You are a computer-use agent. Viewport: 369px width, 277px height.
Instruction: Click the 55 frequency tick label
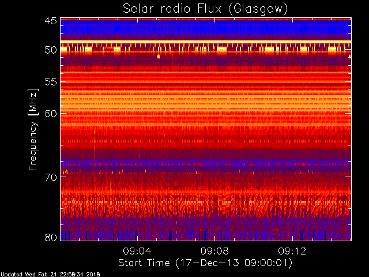pos(51,82)
